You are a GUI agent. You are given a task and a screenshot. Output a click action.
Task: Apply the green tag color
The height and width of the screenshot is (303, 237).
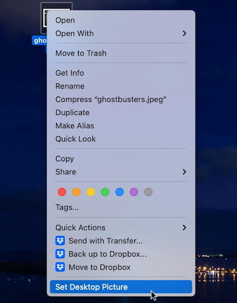105,192
